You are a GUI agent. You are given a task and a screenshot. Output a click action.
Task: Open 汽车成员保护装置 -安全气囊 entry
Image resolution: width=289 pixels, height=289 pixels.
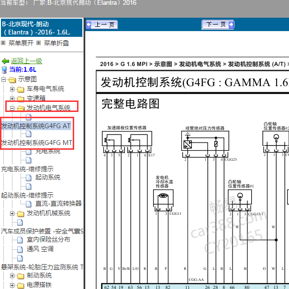[x=42, y=231]
